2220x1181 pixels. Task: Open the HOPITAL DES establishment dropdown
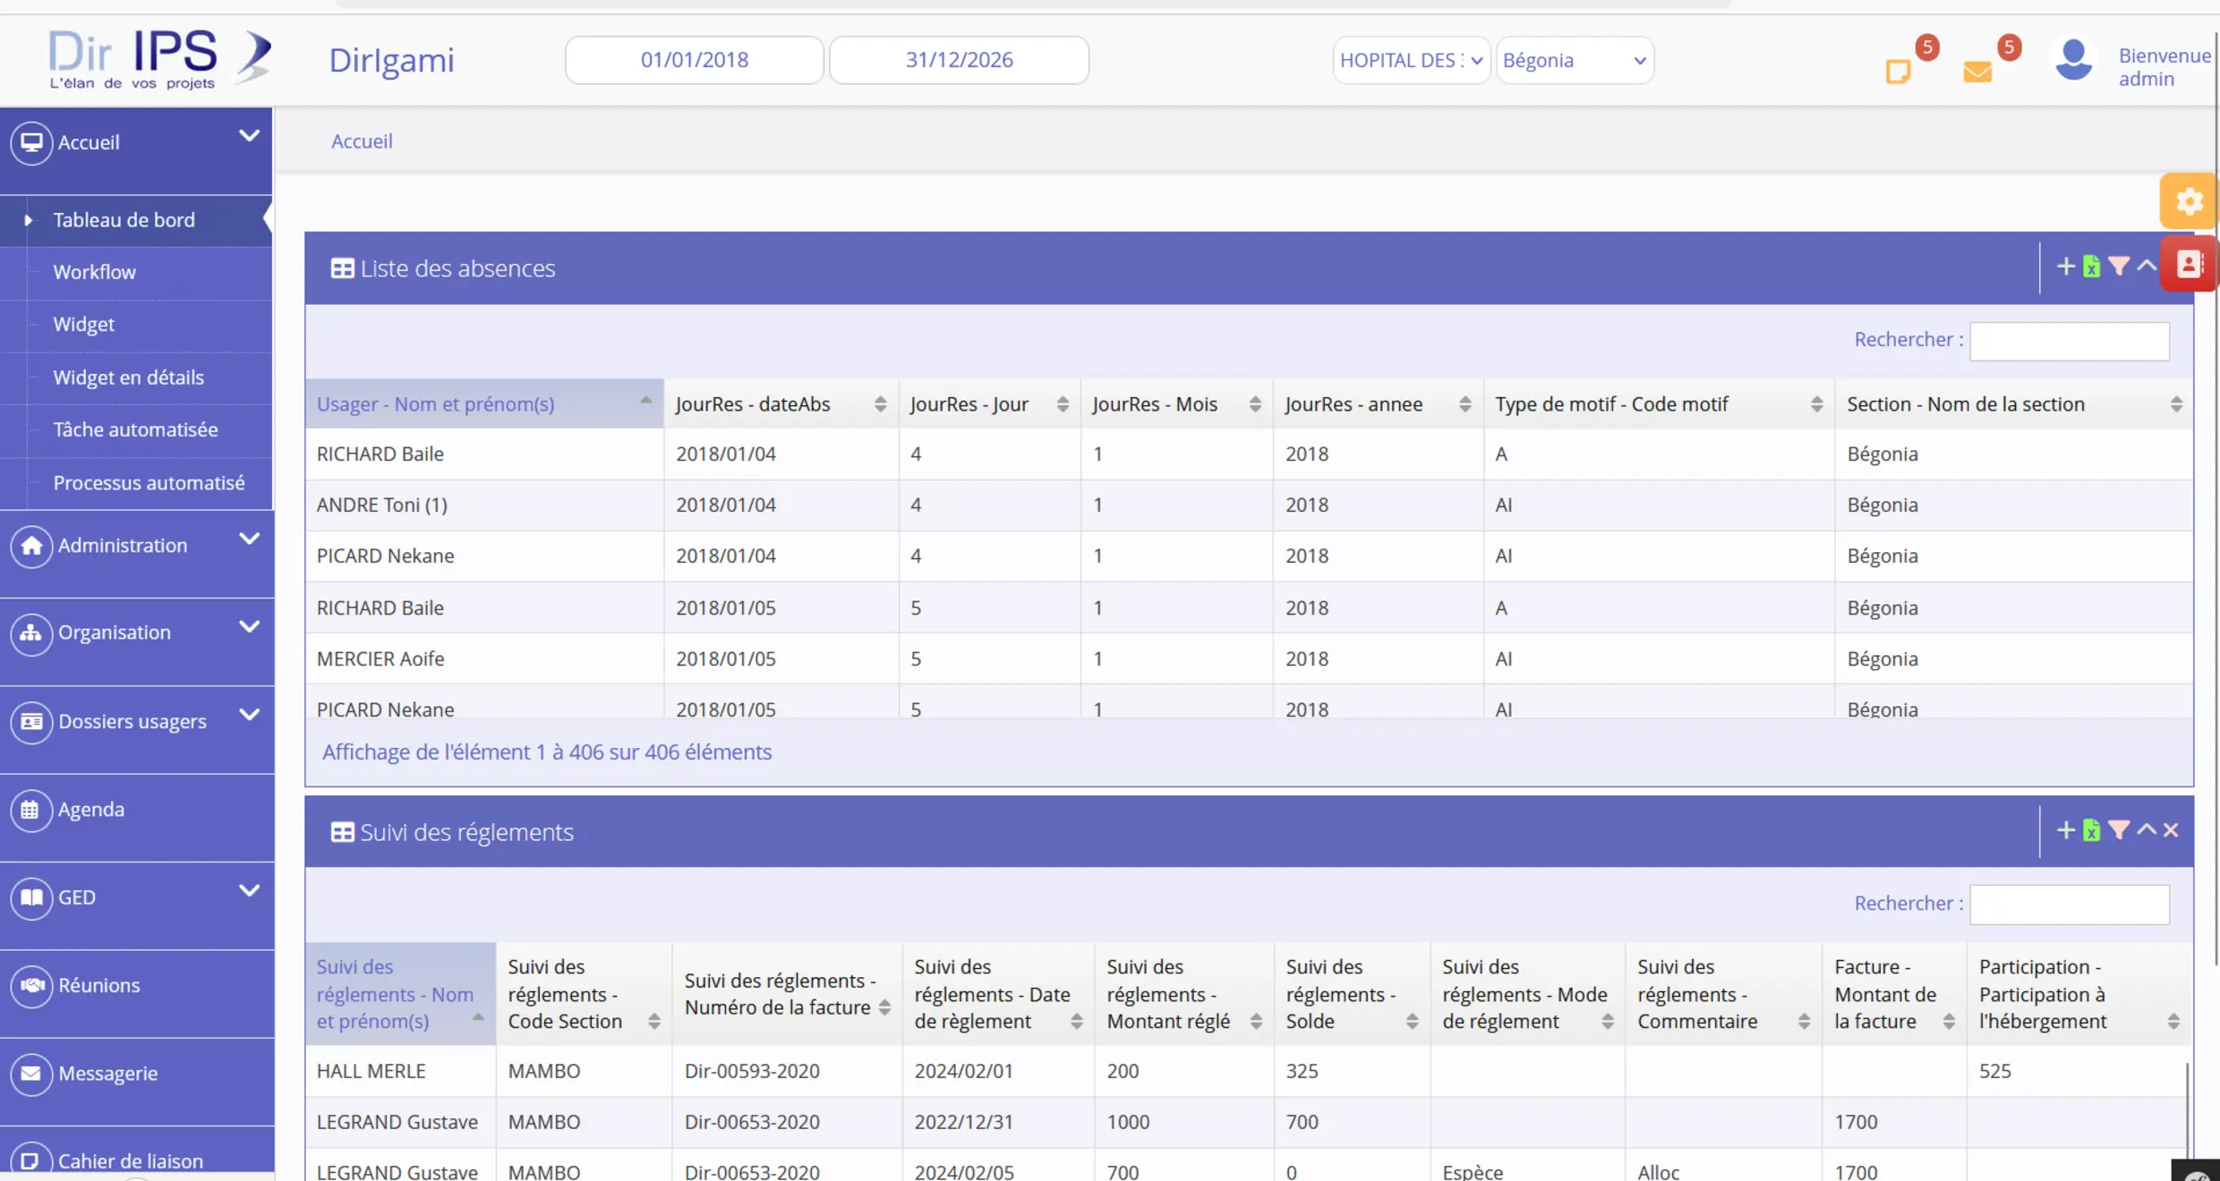[x=1411, y=60]
